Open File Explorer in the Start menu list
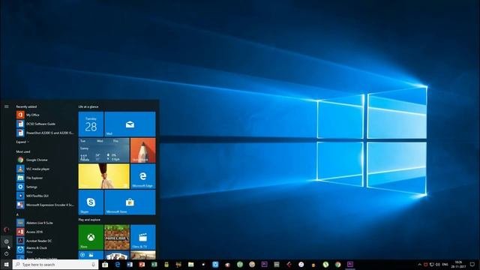 pos(45,178)
